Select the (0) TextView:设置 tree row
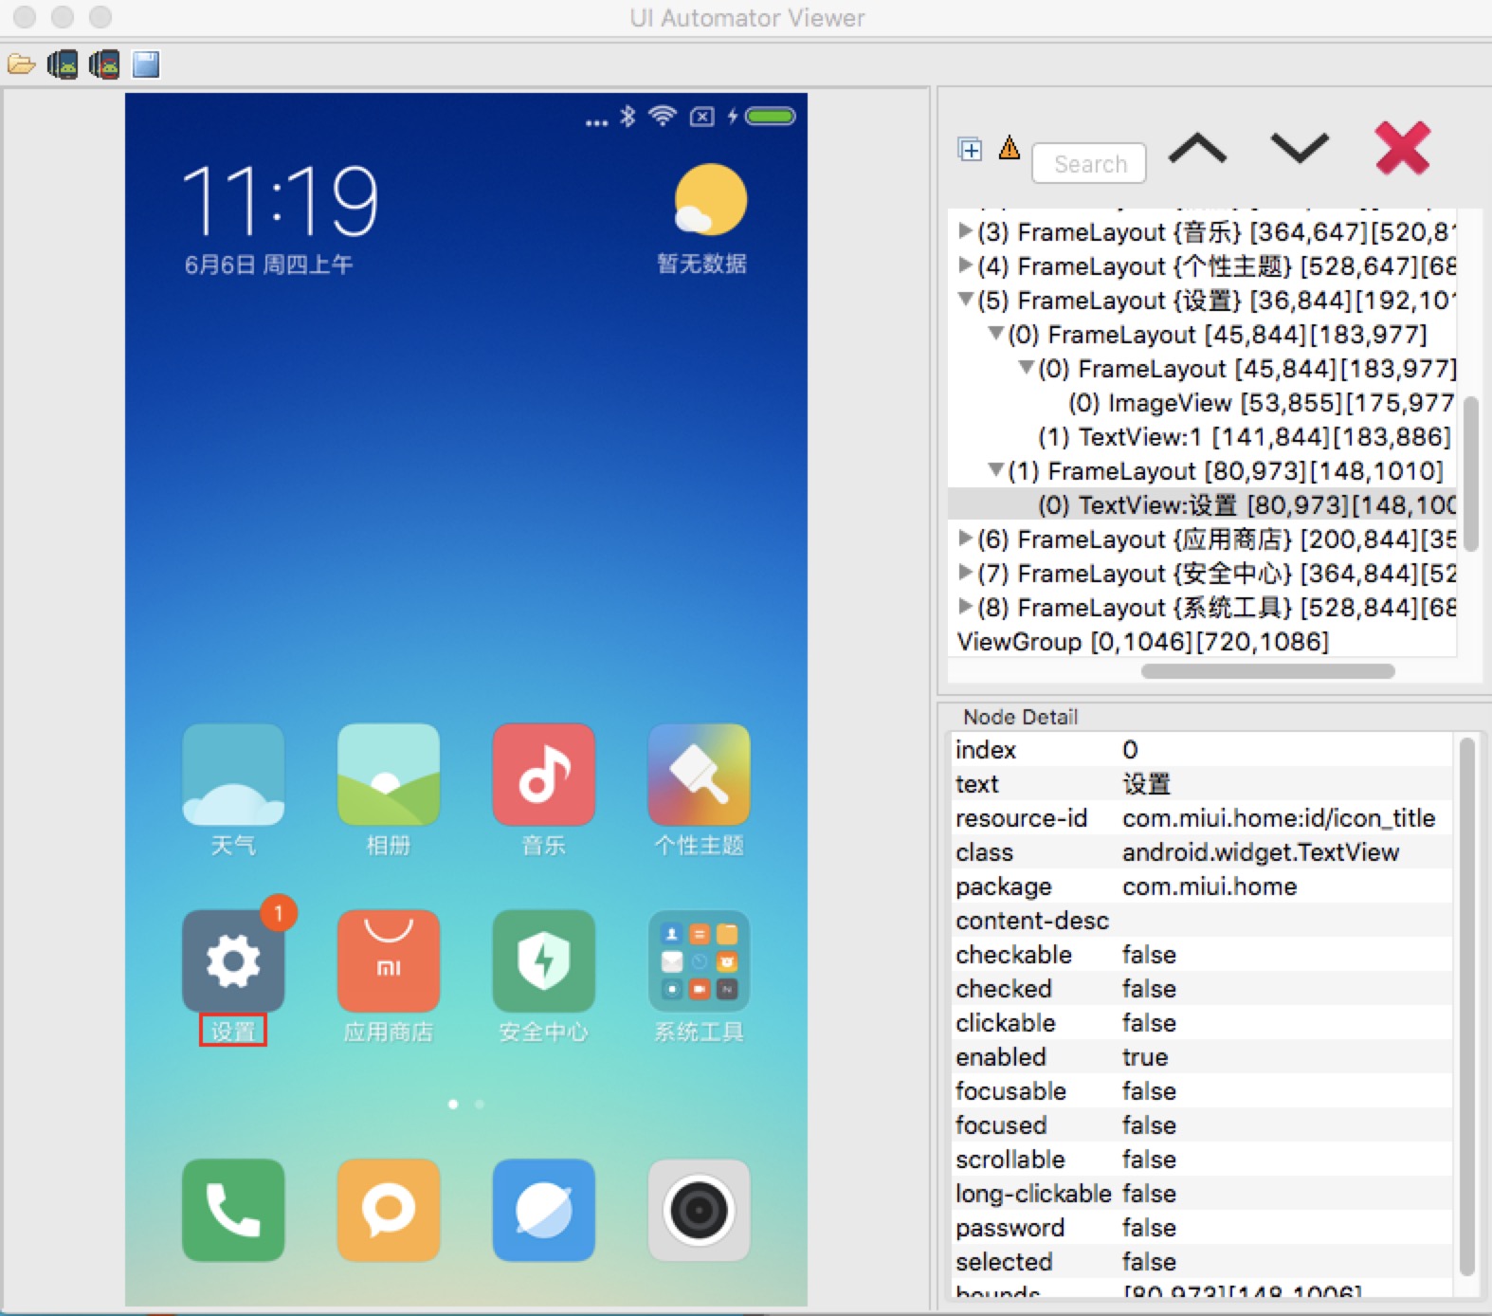The width and height of the screenshot is (1492, 1316). click(x=1202, y=505)
